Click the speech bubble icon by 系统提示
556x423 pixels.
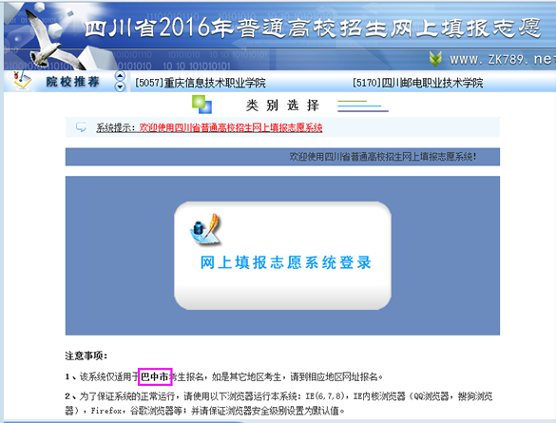coord(81,127)
